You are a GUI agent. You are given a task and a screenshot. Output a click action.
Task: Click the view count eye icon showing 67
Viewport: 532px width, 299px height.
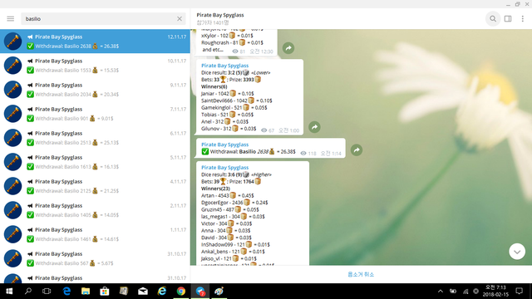[x=264, y=130]
